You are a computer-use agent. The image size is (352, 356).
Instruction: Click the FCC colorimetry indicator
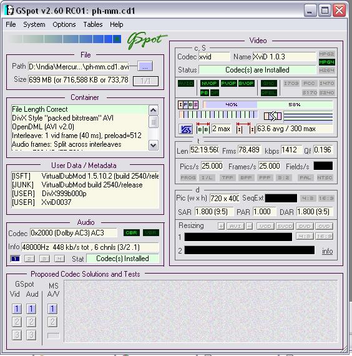point(309,83)
